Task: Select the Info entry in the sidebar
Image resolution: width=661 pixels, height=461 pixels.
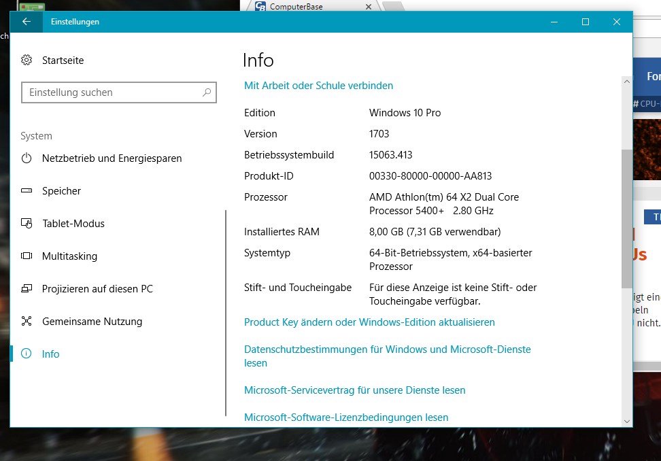Action: point(50,354)
